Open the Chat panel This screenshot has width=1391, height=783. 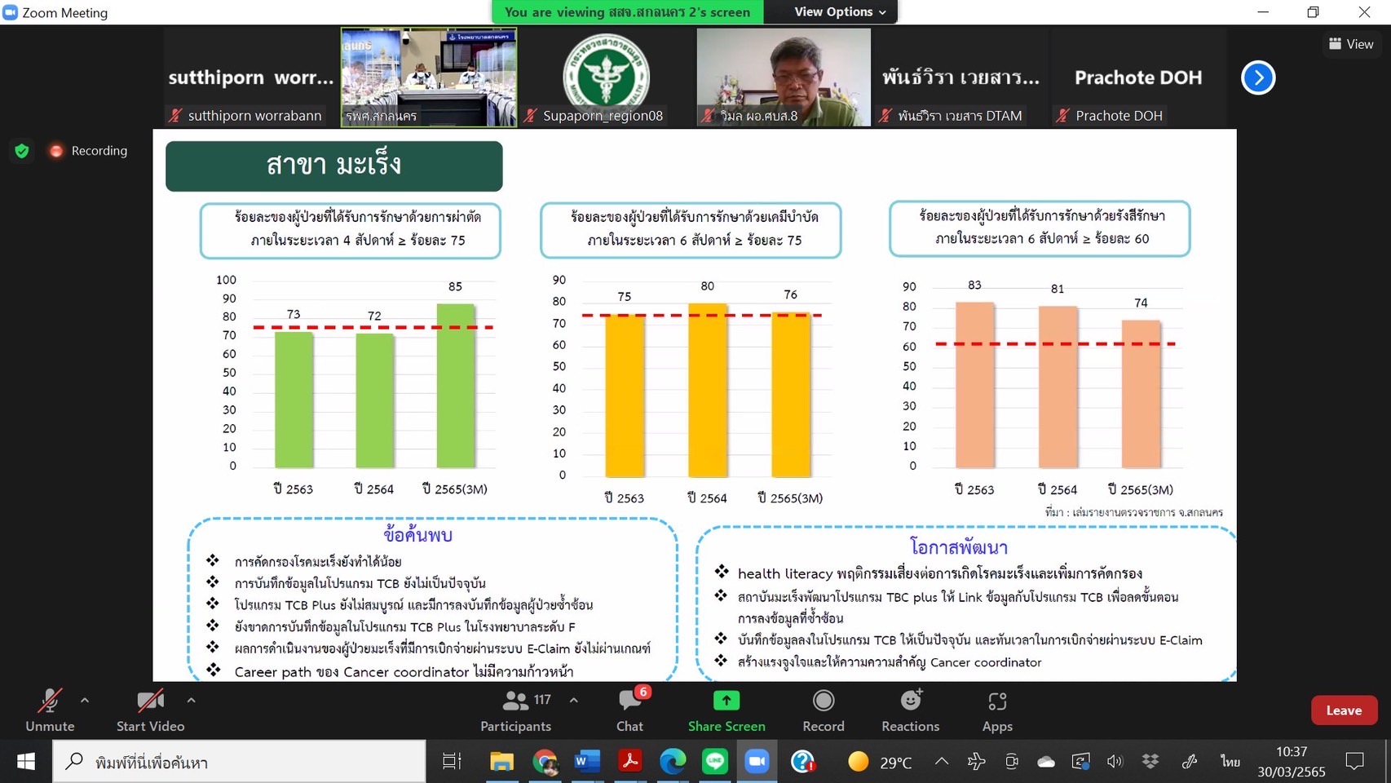[x=629, y=710]
